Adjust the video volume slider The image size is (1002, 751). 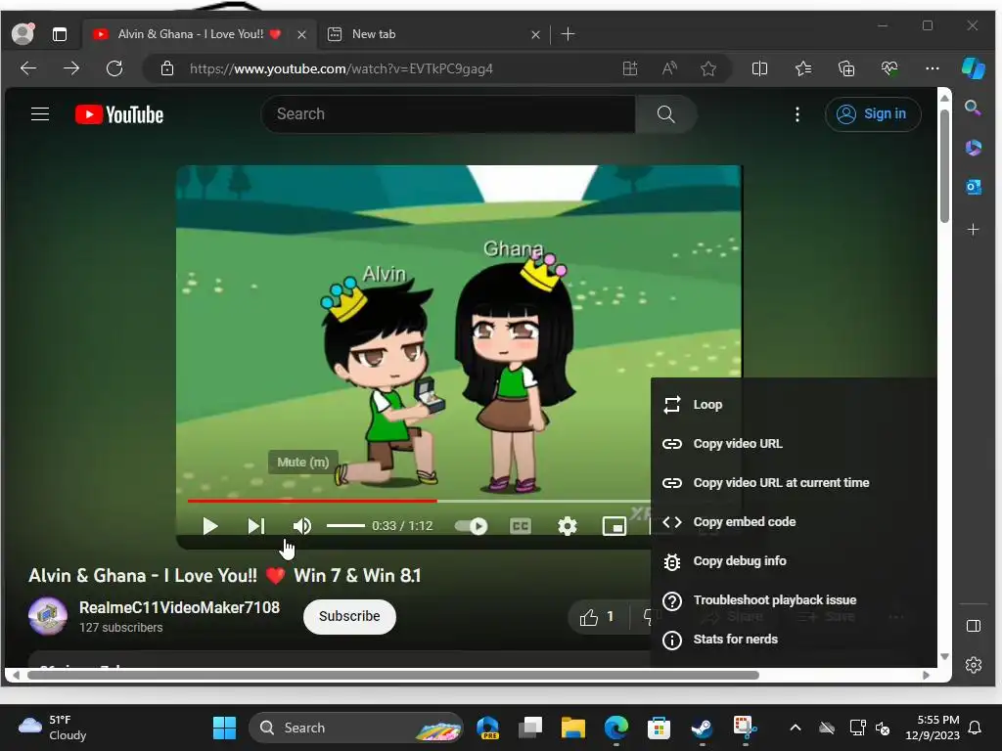point(345,525)
